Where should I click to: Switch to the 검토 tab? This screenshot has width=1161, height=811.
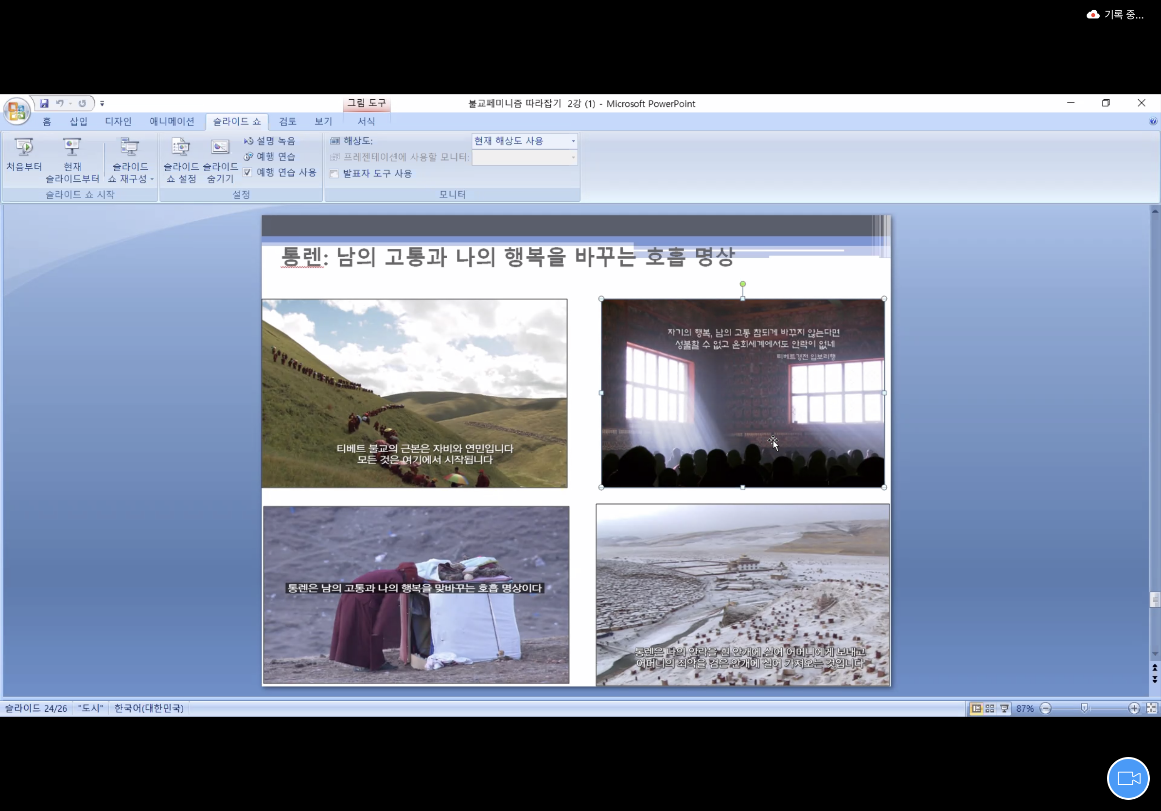point(288,122)
